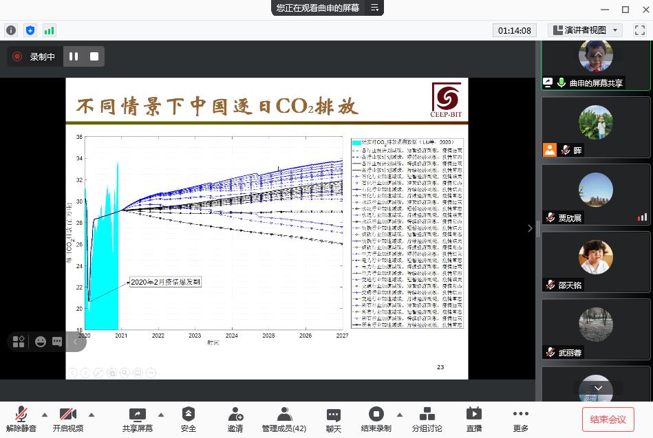This screenshot has height=438, width=653.
Task: Open the meeting info icon
Action: click(10, 30)
